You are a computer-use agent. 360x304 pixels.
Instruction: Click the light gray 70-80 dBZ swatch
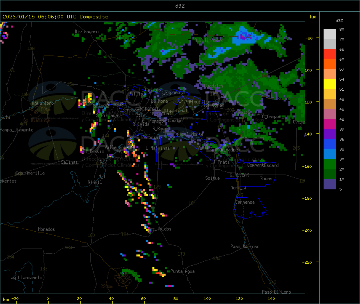point(330,34)
